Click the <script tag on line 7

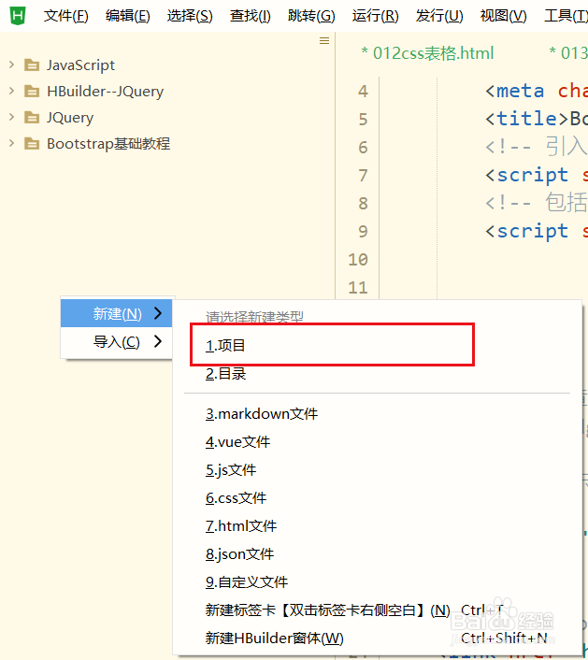tap(527, 175)
